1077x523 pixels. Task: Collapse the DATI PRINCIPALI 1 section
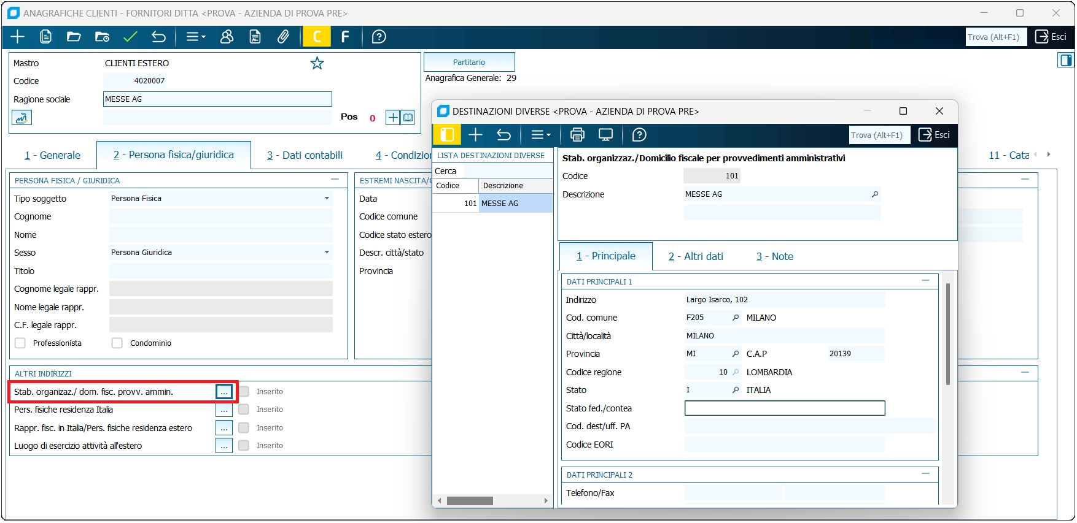pyautogui.click(x=925, y=281)
